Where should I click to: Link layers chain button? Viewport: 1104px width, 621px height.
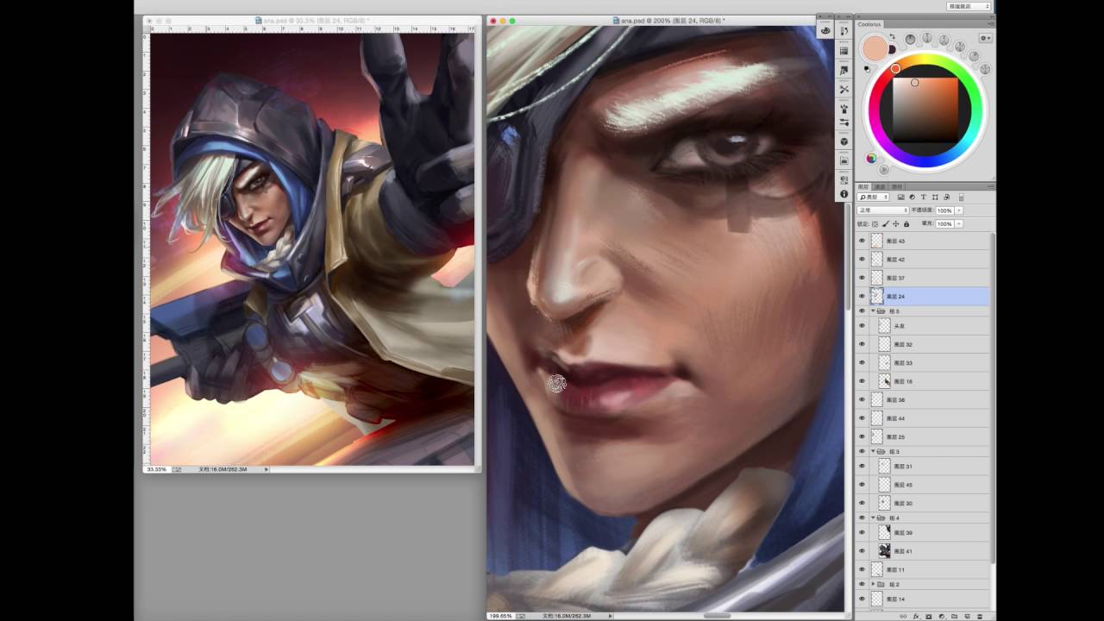903,617
